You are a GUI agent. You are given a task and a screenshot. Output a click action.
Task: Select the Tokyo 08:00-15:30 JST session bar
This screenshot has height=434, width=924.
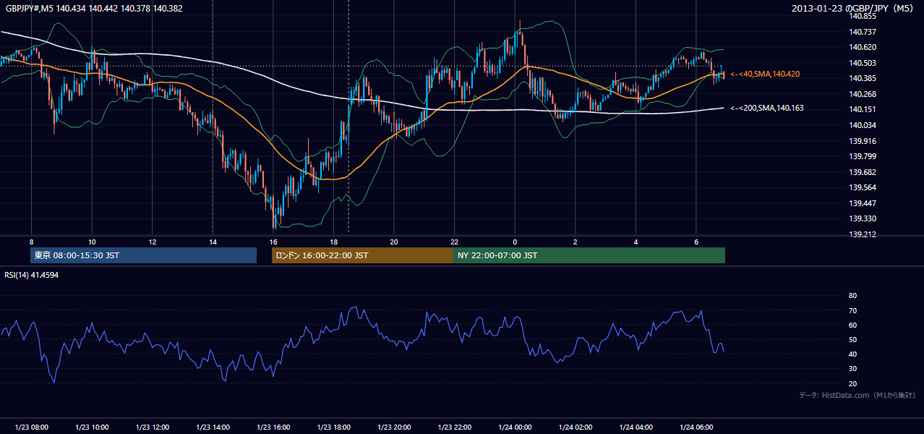144,255
